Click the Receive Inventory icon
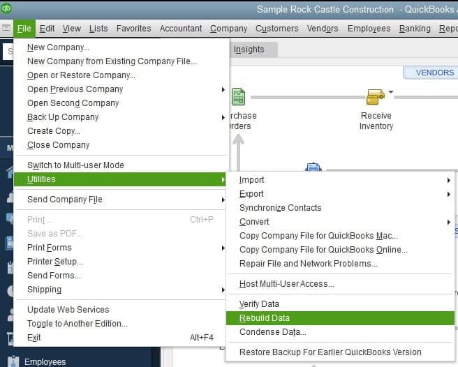The height and width of the screenshot is (367, 458). click(376, 96)
